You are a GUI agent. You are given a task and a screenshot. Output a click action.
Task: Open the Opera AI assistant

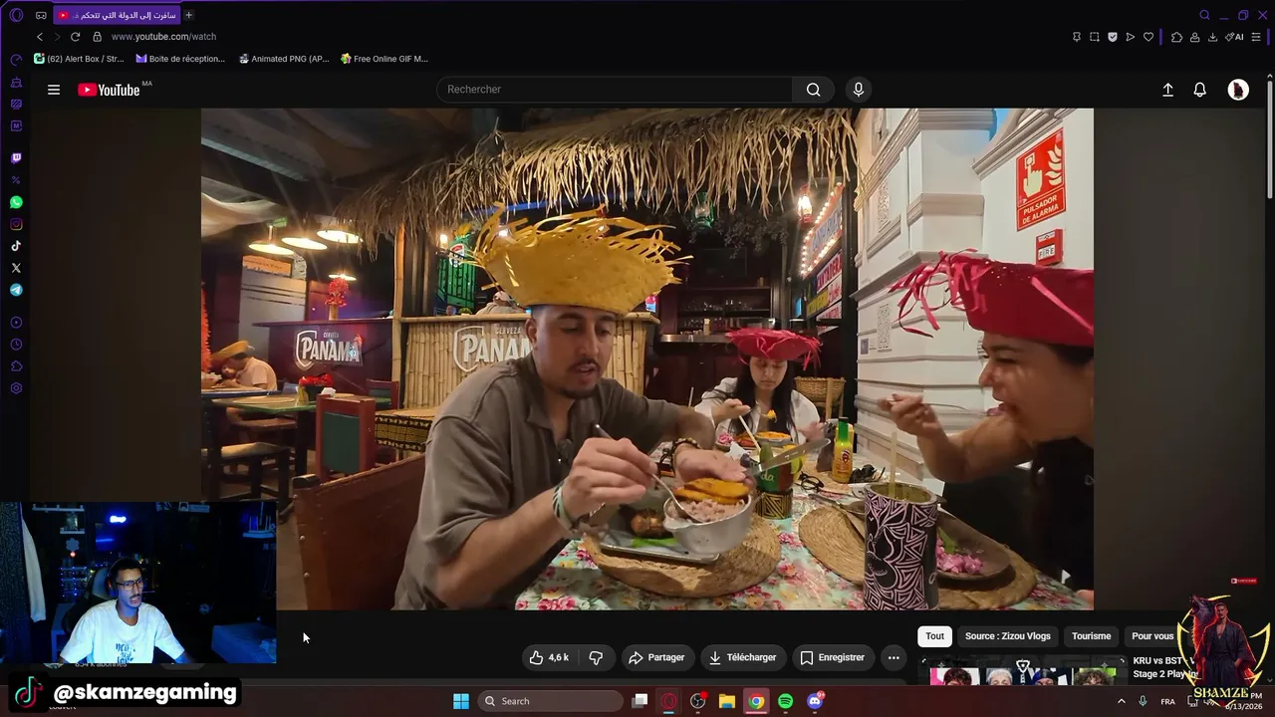1234,37
